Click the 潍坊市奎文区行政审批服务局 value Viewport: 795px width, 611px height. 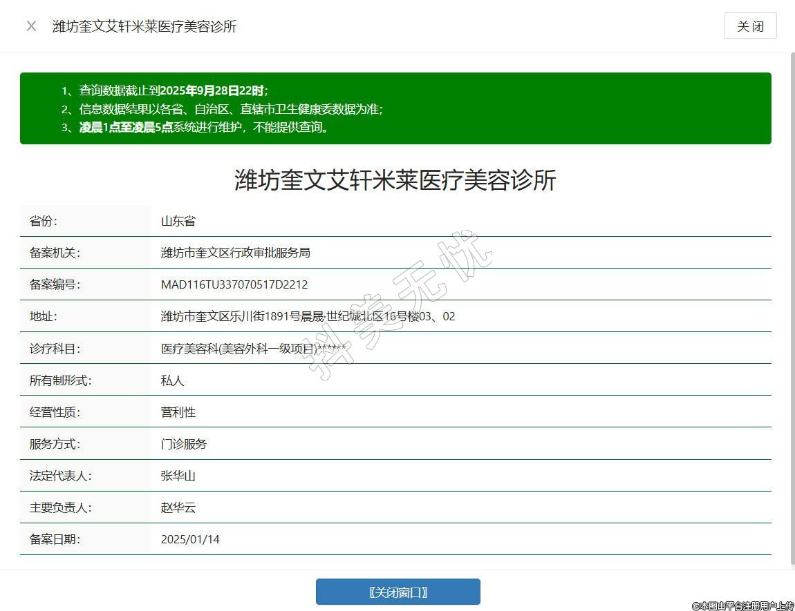(235, 253)
